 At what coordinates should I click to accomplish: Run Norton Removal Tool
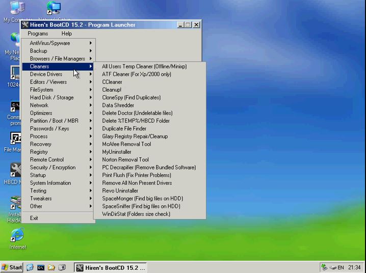tap(150, 160)
